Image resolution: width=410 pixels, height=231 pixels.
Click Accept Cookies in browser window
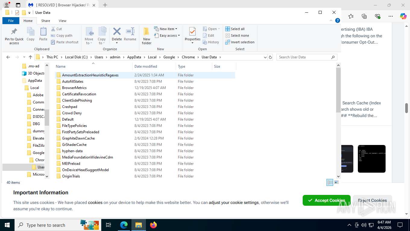pos(326,200)
